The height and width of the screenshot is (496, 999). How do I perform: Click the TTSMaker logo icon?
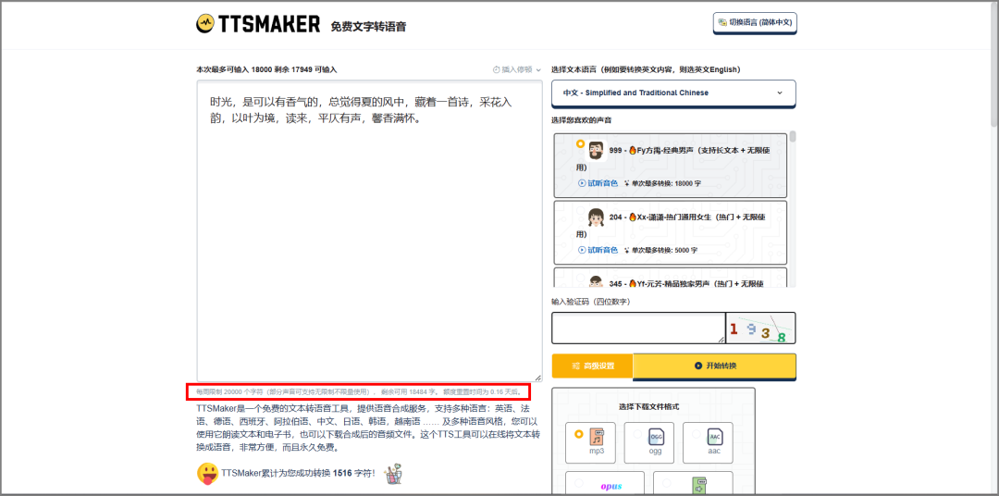point(205,23)
